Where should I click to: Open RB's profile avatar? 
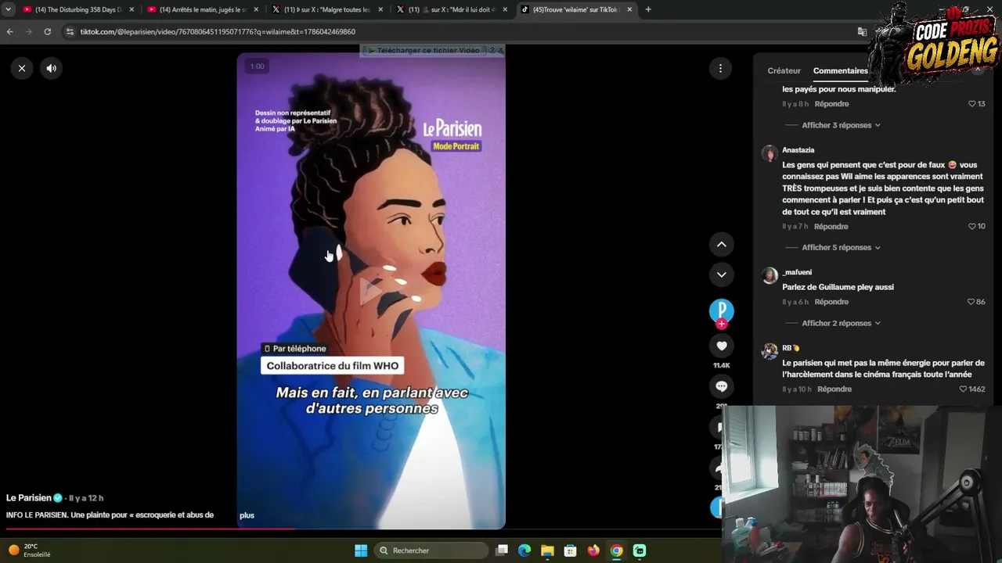click(770, 351)
